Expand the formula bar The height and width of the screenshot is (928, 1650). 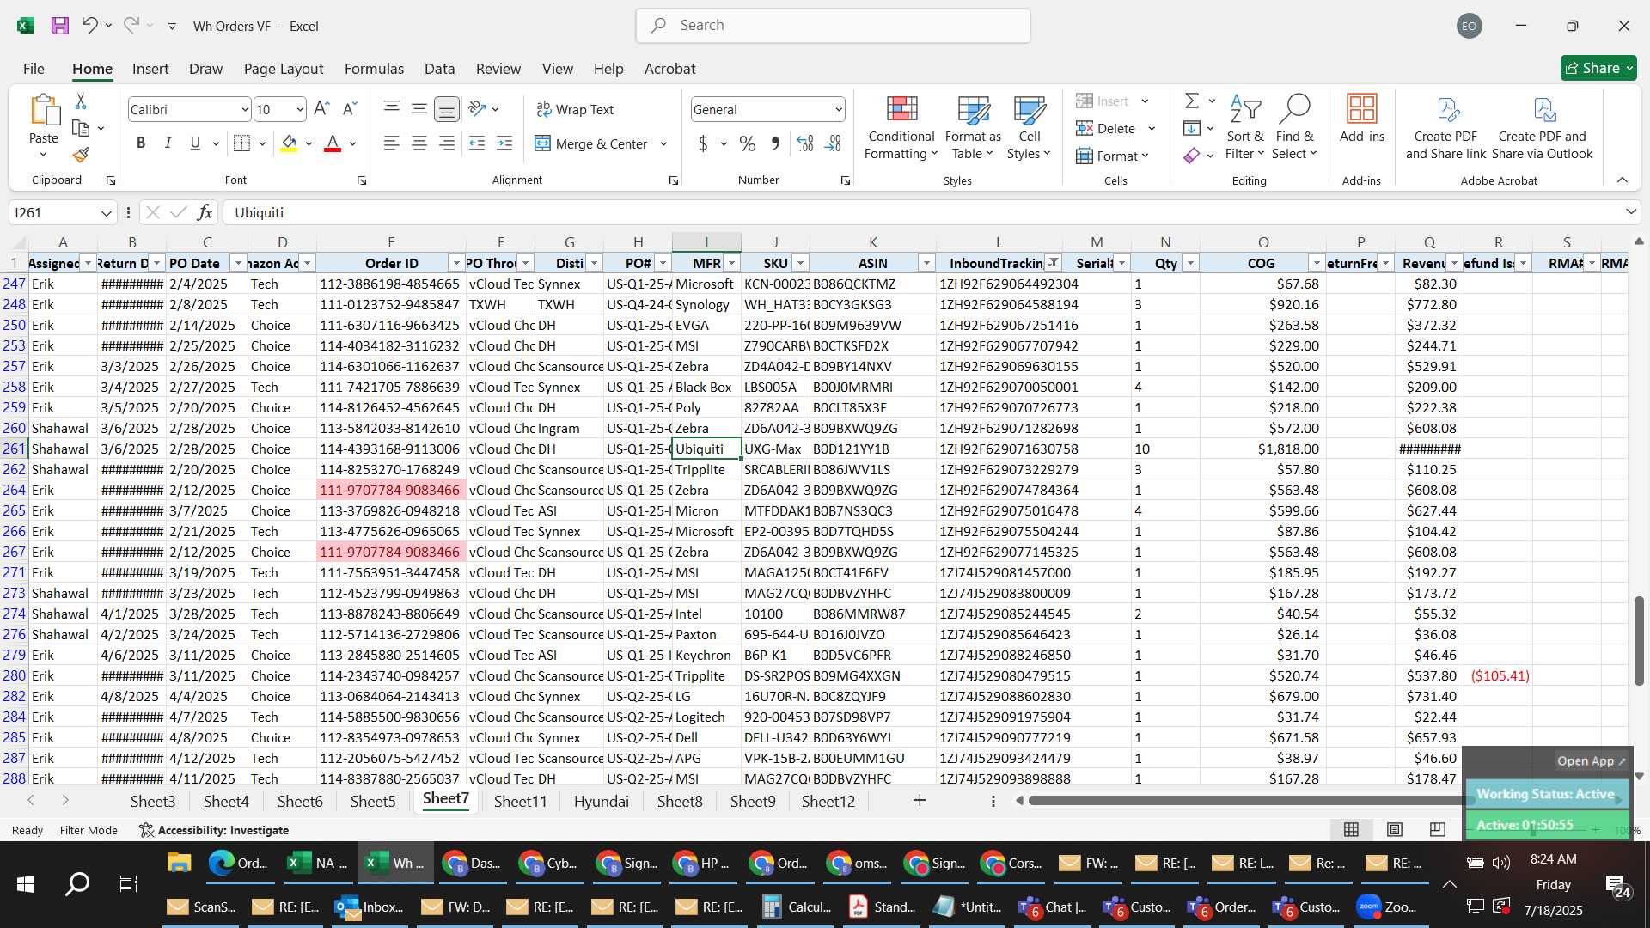point(1630,212)
